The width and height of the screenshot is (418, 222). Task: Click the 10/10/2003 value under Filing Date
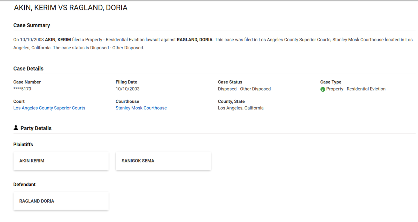coord(127,89)
